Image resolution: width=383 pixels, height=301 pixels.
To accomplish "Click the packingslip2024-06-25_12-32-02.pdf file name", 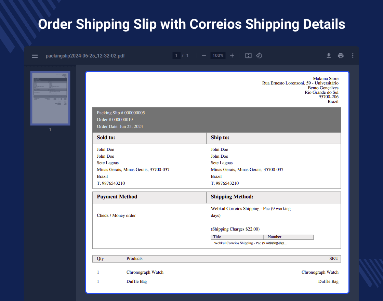I will 85,56.
